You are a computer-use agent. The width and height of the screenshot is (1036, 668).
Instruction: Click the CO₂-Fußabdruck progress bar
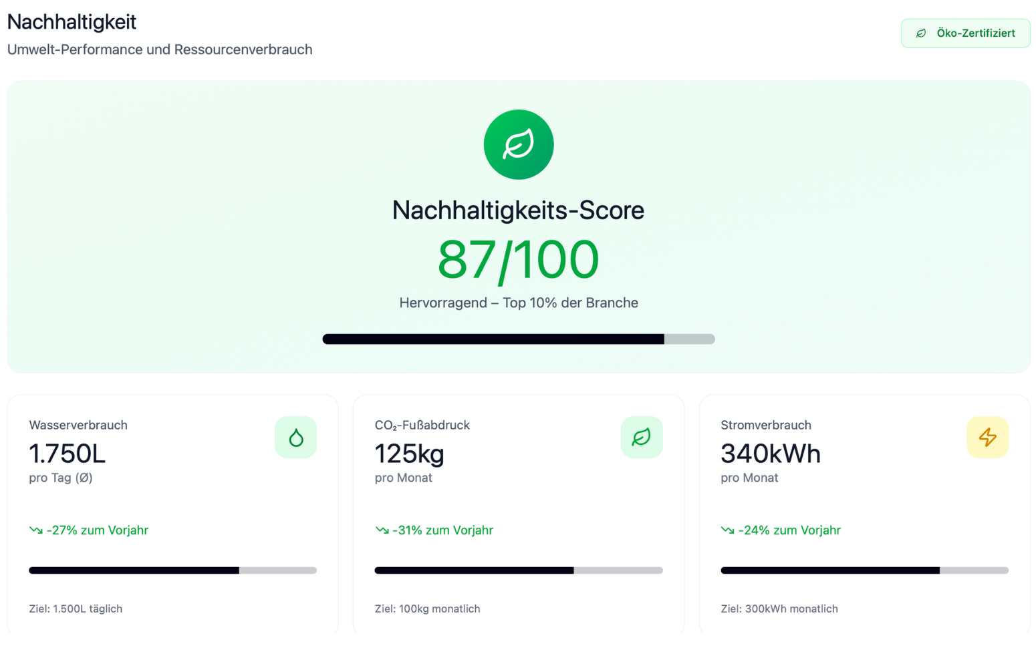coord(518,570)
